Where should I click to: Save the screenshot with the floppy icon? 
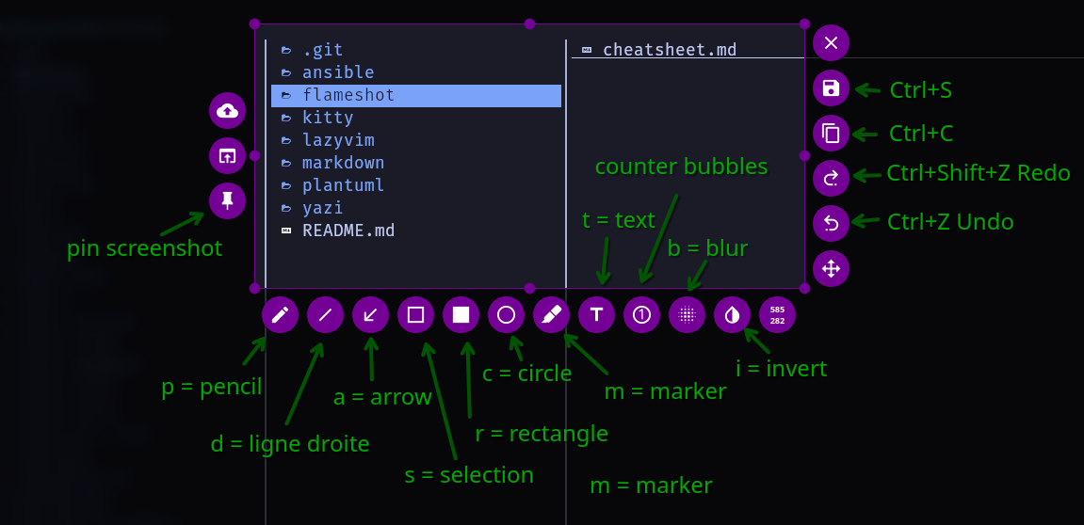(x=831, y=87)
